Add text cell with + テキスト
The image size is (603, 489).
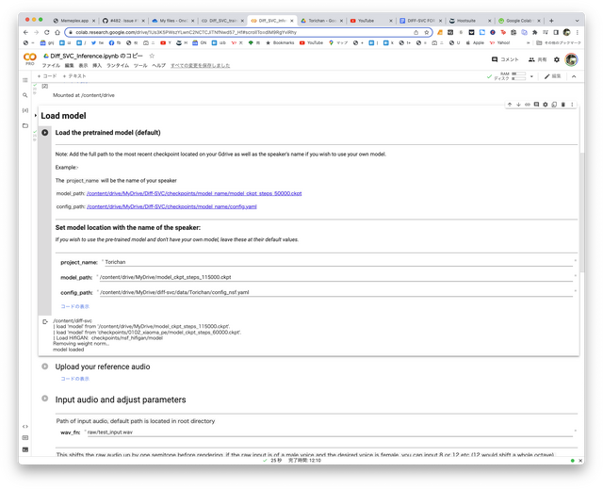click(x=74, y=76)
